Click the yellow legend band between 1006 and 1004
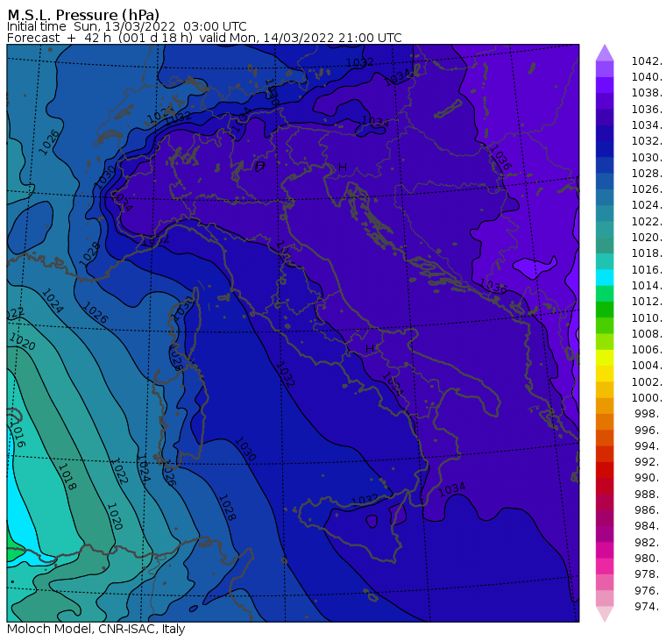The image size is (666, 641). tap(605, 358)
